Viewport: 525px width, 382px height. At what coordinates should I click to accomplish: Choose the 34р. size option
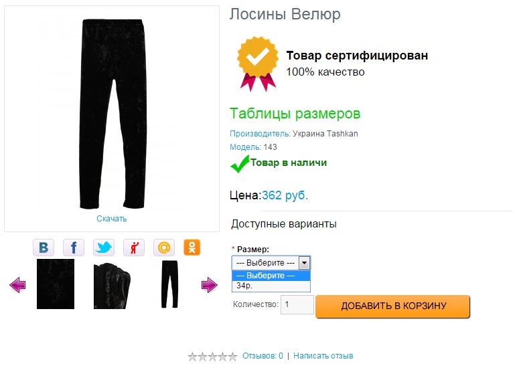[271, 286]
